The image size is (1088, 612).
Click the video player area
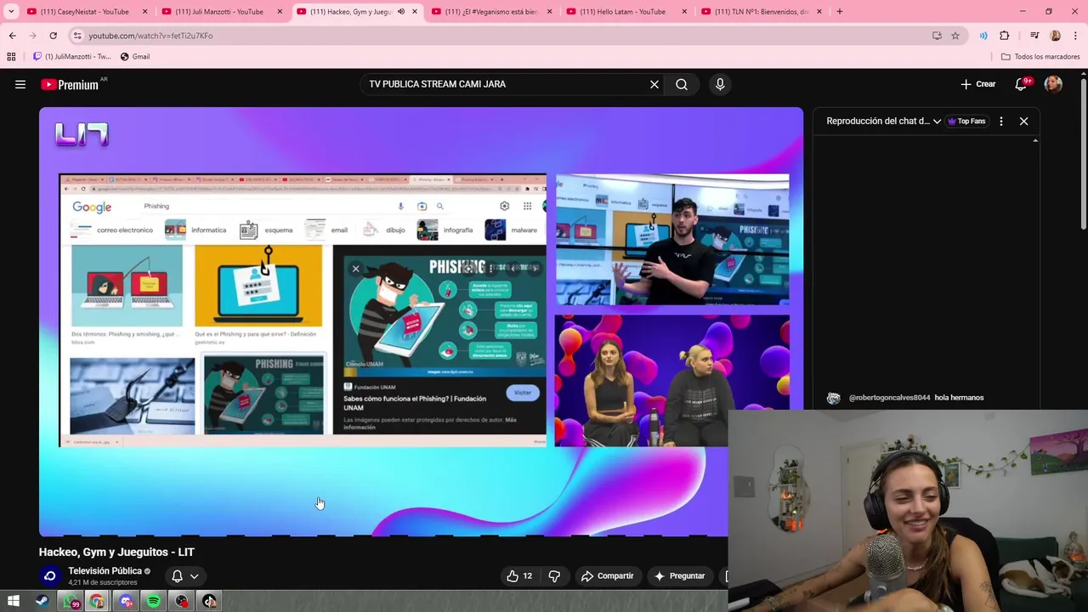[421, 321]
